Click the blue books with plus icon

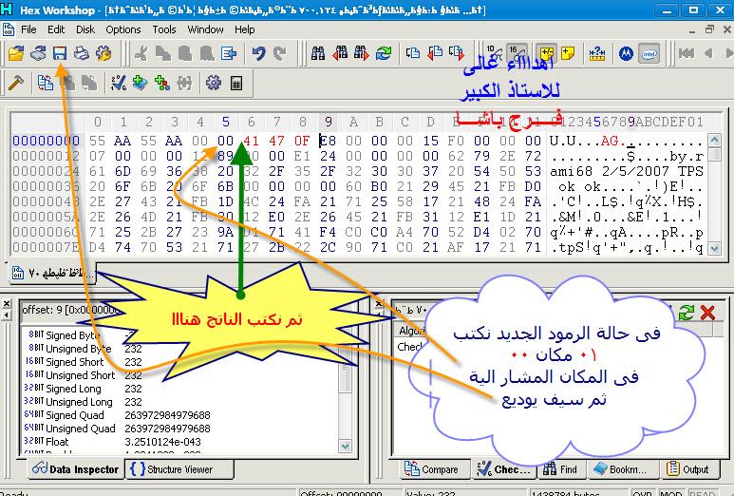coord(140,84)
